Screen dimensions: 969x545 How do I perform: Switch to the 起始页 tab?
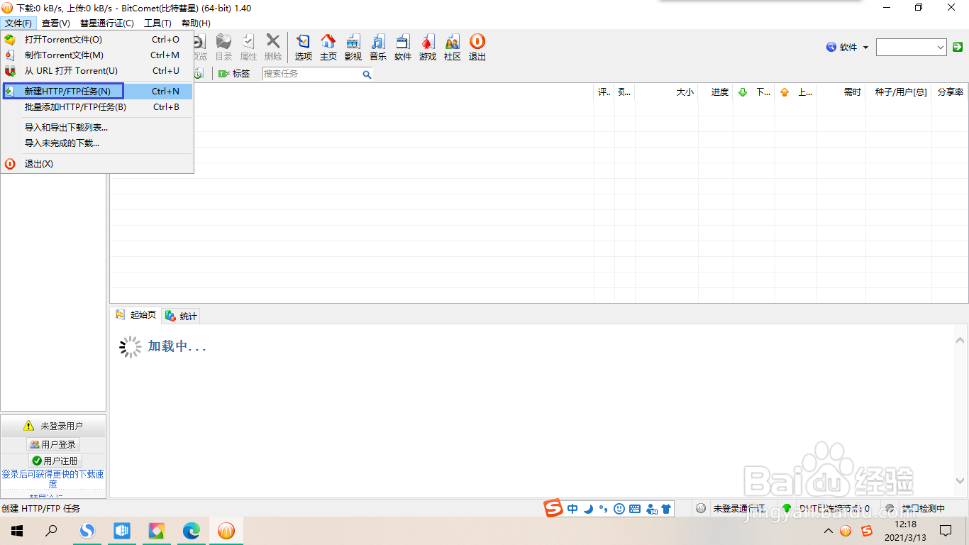pos(135,315)
